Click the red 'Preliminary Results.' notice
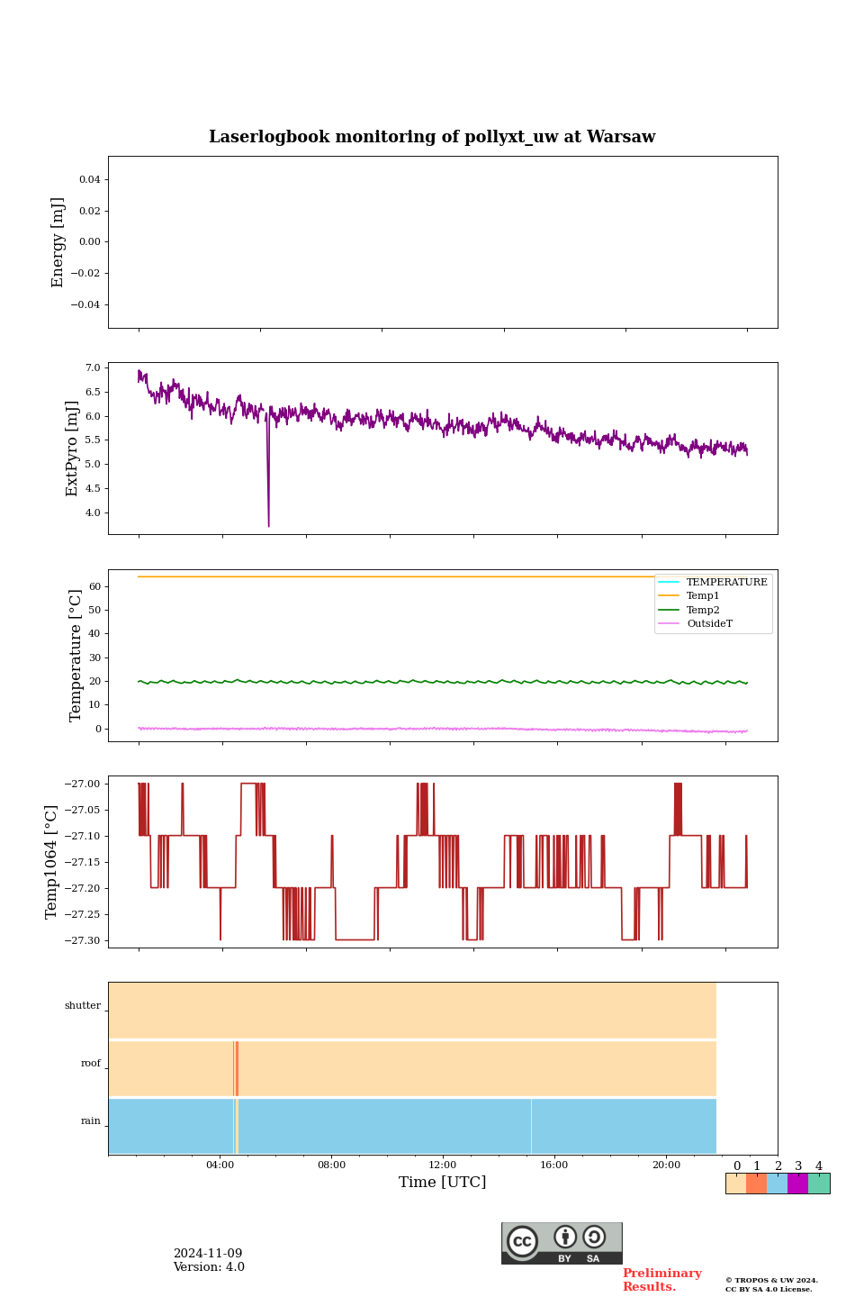This screenshot has height=1297, width=864. coord(661,1280)
